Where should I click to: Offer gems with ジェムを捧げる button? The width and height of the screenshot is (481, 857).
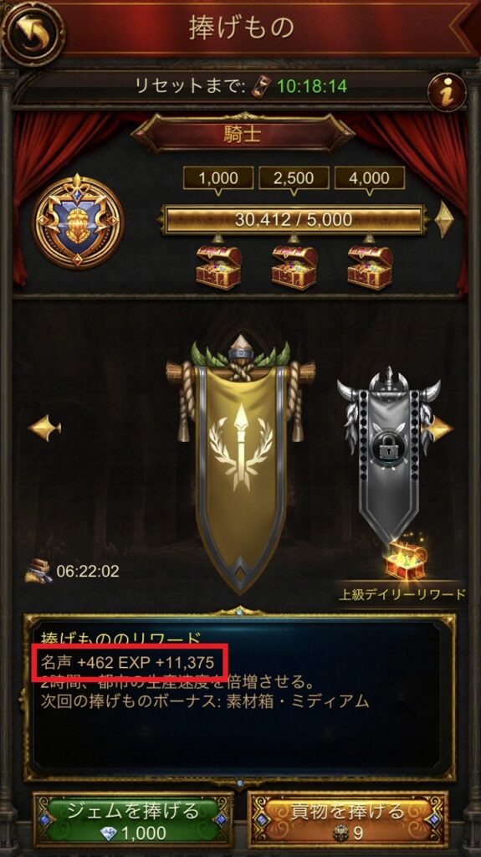pos(133,819)
